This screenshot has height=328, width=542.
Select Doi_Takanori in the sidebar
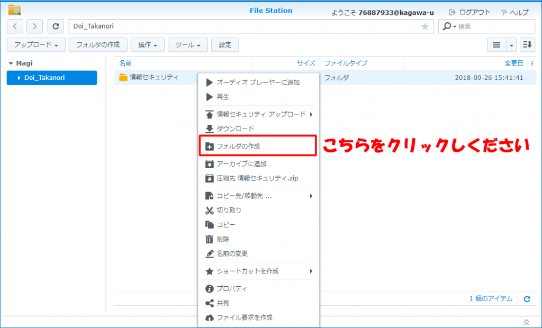(x=52, y=78)
